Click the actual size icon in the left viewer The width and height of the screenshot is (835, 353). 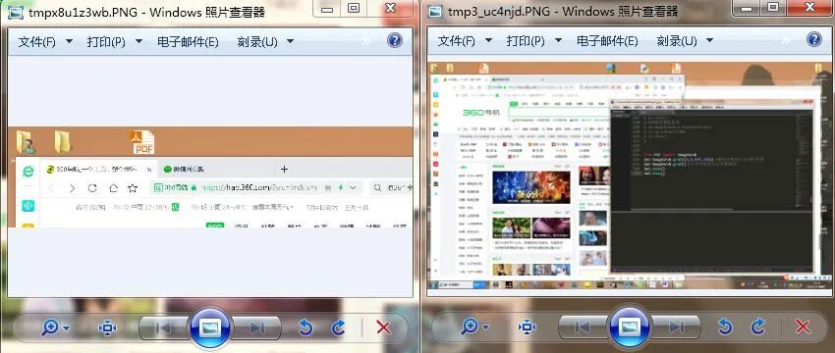pyautogui.click(x=107, y=328)
